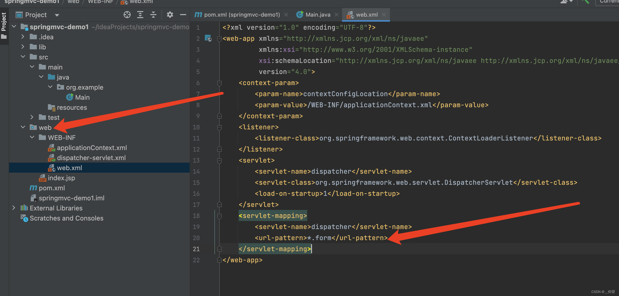Toggle fold marker at servlet-mapping line 18
The height and width of the screenshot is (296, 619).
(219, 216)
